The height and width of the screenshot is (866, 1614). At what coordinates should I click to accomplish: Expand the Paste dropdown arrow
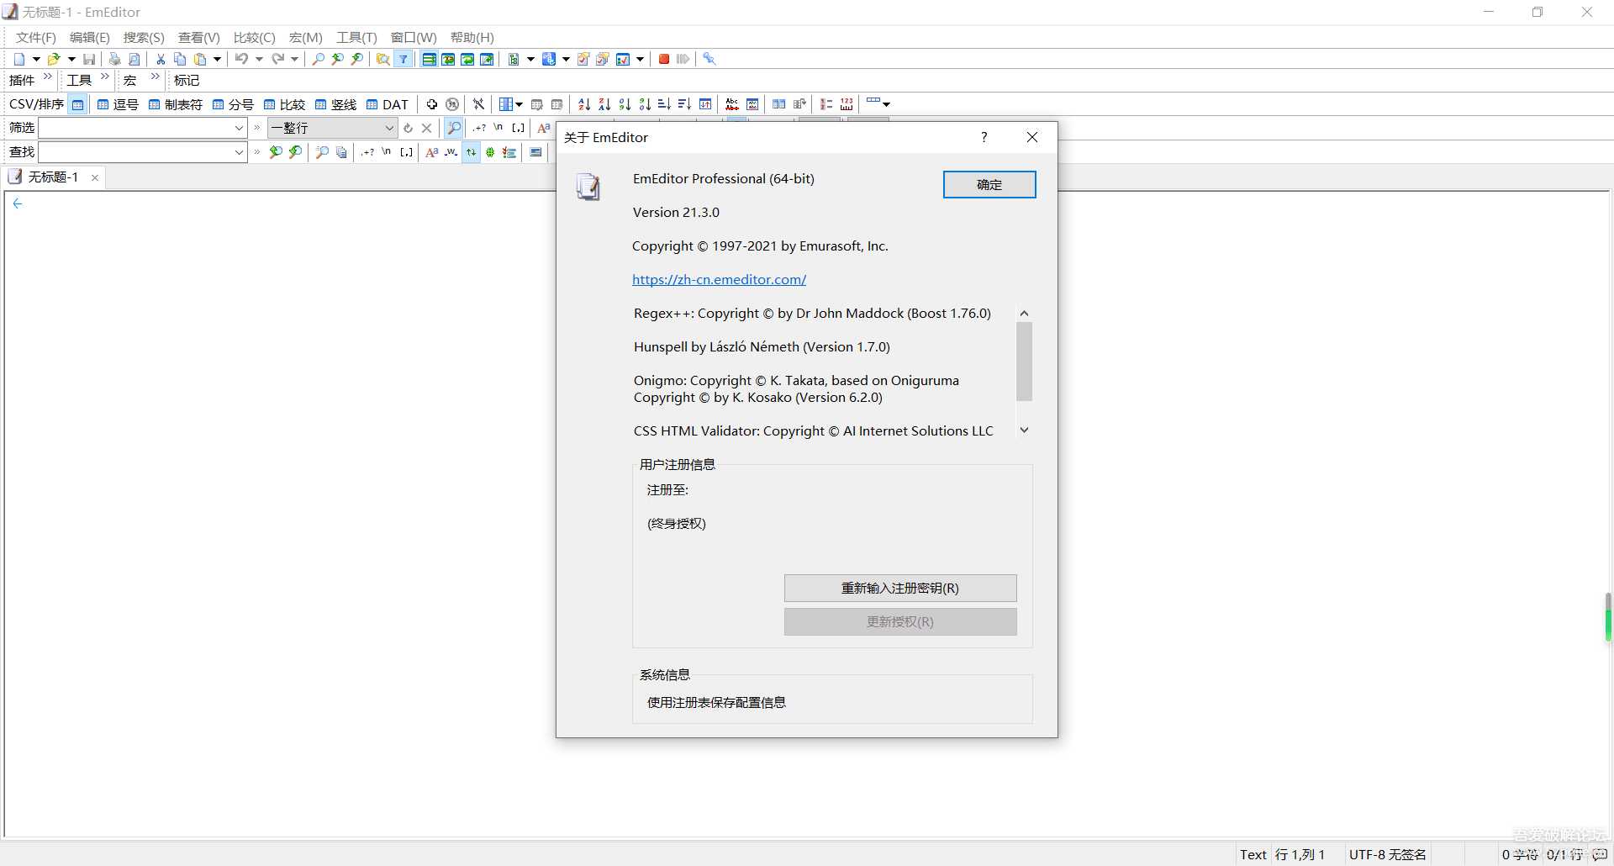(217, 59)
